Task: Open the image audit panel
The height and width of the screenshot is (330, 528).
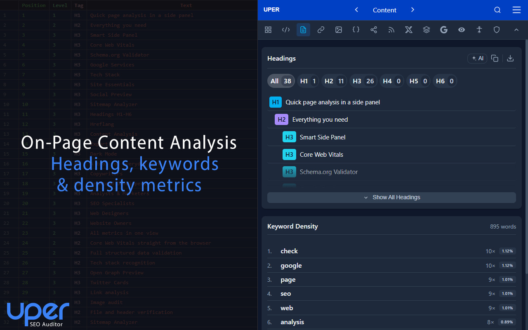Action: pyautogui.click(x=338, y=30)
